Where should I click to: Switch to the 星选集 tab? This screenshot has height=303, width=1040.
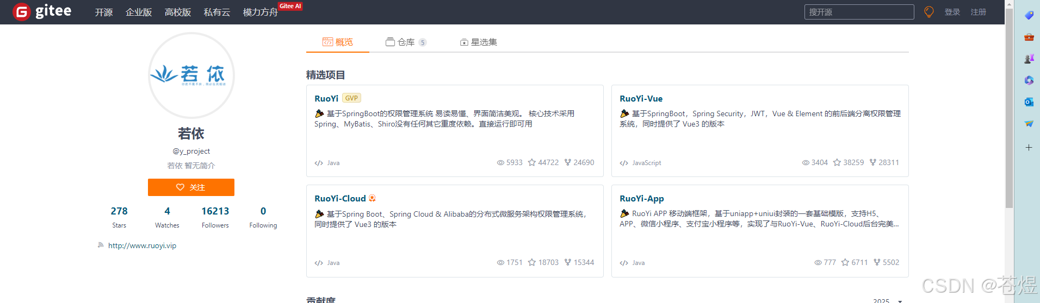coord(479,42)
